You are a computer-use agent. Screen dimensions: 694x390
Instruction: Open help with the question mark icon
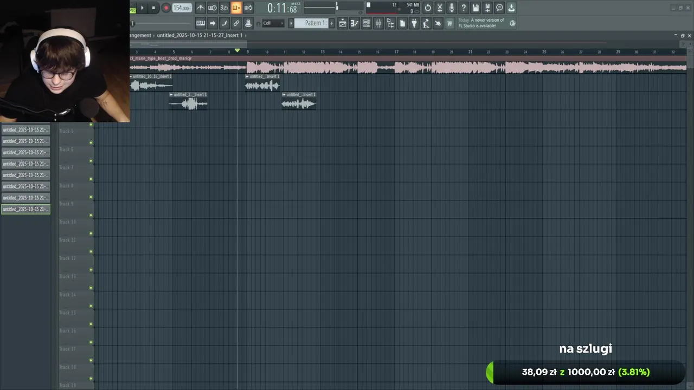[x=464, y=8]
